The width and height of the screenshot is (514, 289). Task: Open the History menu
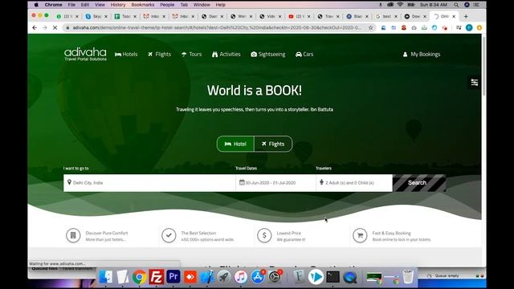118,5
